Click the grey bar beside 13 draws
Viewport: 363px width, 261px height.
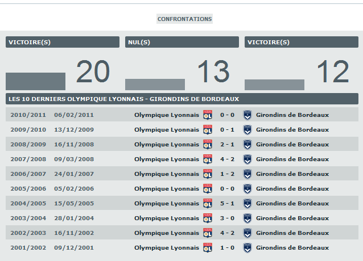tap(155, 84)
